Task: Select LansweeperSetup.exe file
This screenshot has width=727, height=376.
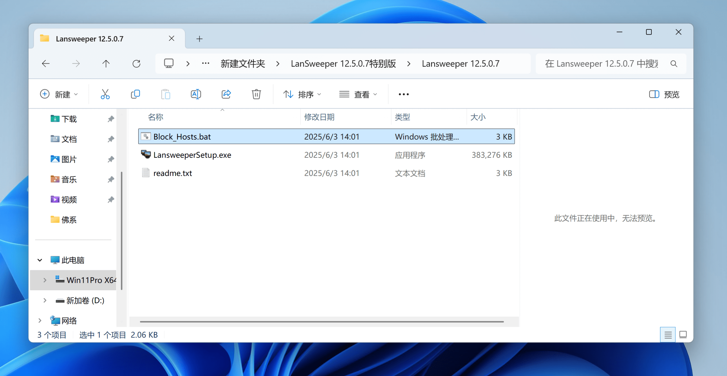Action: (192, 155)
